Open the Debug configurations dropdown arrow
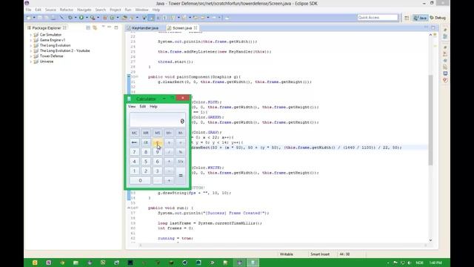This screenshot has height=267, width=474. (76, 18)
